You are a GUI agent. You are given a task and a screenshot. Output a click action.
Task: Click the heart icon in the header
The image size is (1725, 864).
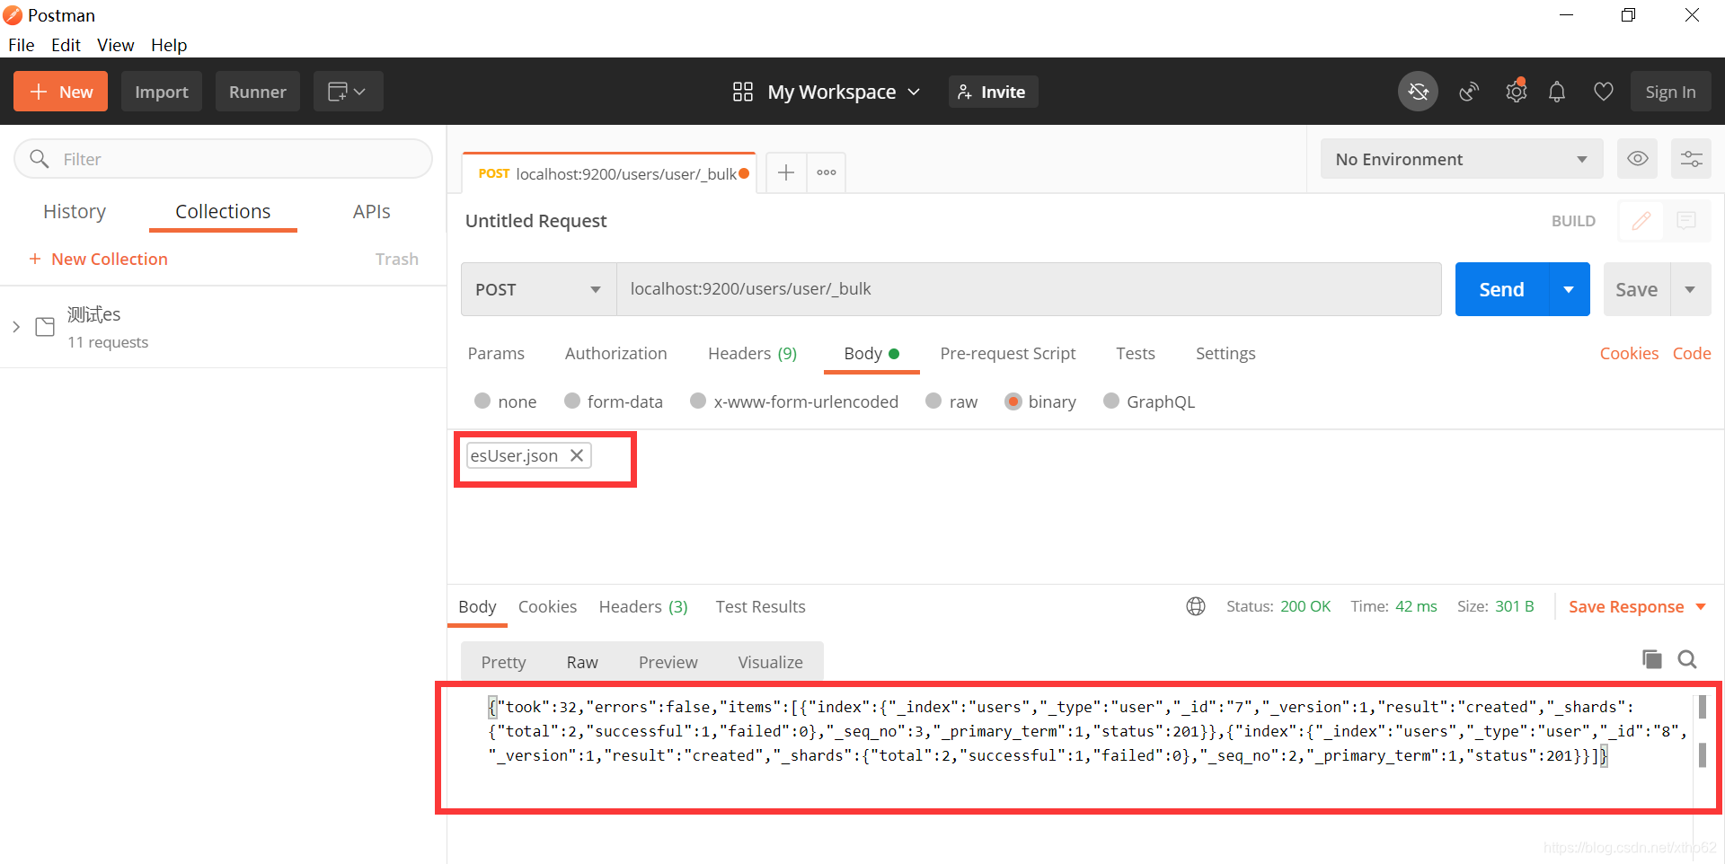click(x=1603, y=92)
